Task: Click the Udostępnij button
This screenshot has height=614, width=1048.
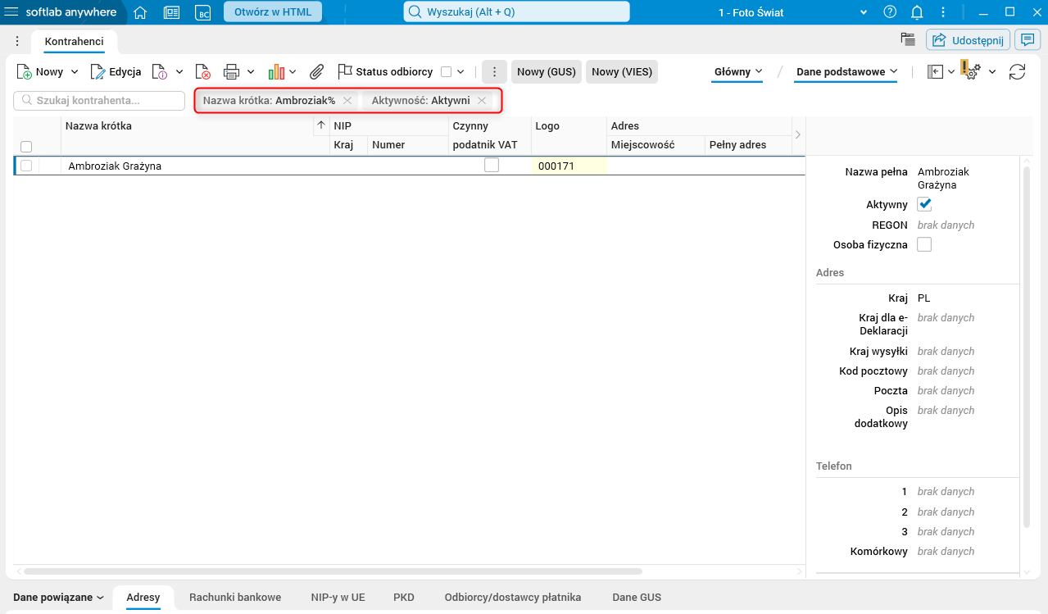Action: coord(968,39)
